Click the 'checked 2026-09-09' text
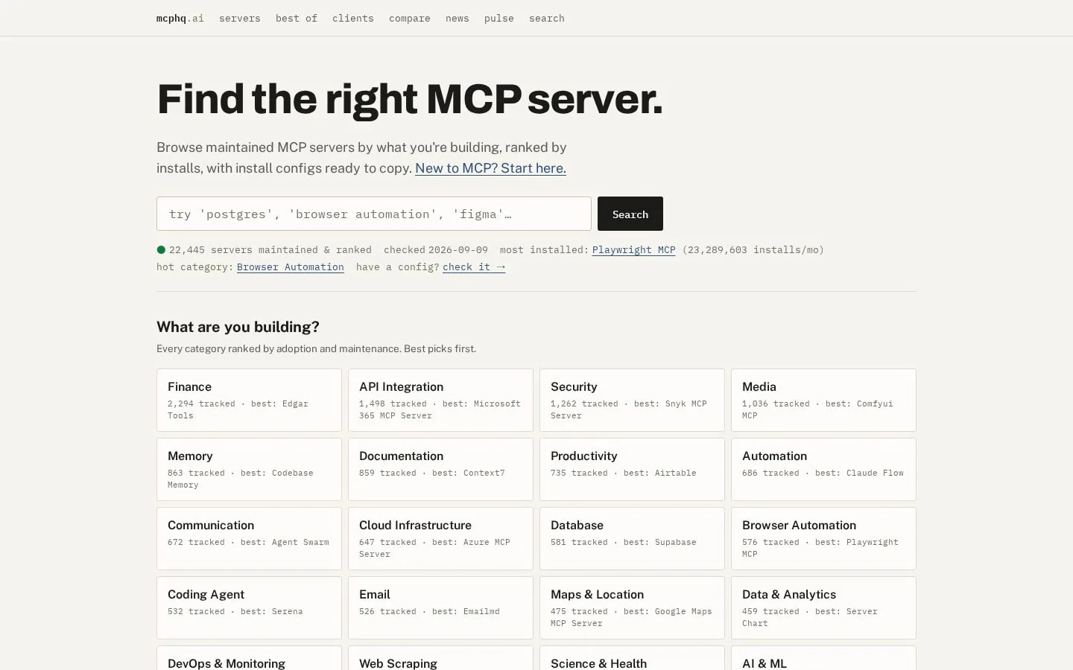Viewport: 1073px width, 670px height. 436,250
